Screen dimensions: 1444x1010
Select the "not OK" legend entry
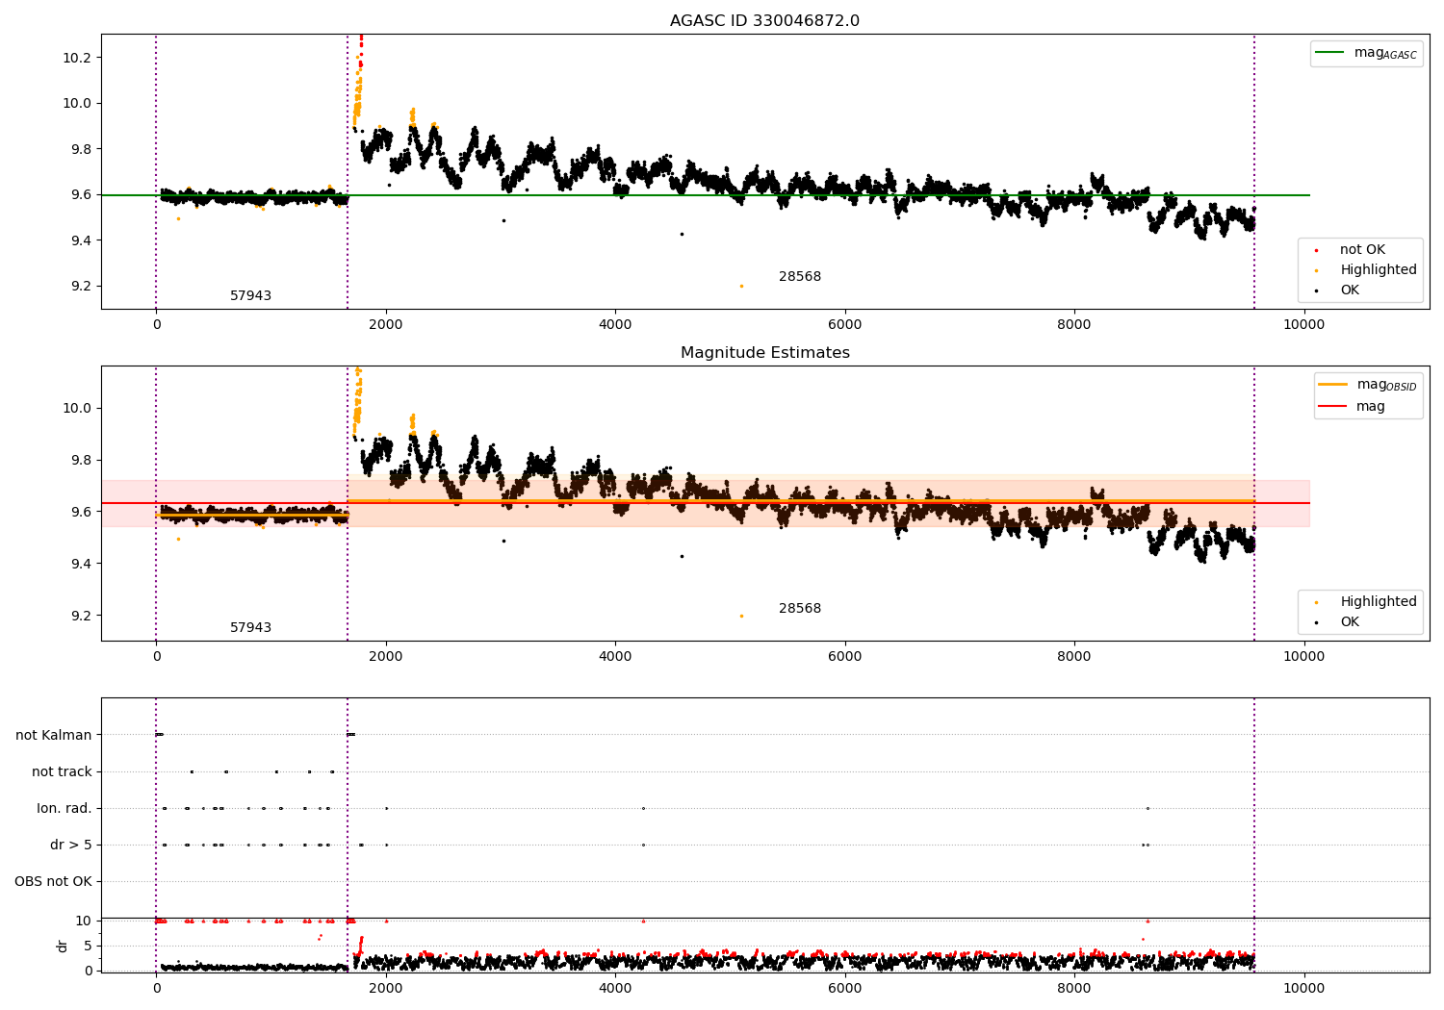[x=1362, y=250]
